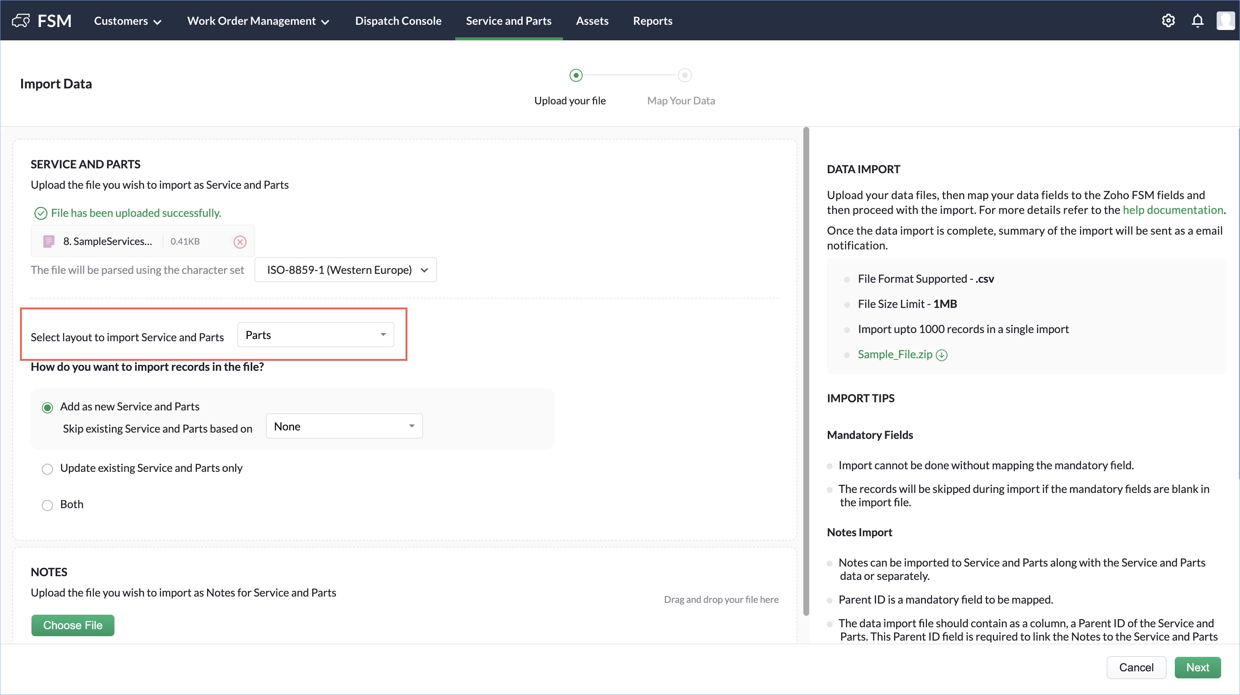This screenshot has height=695, width=1240.
Task: Expand the Parts layout dropdown
Action: 316,335
